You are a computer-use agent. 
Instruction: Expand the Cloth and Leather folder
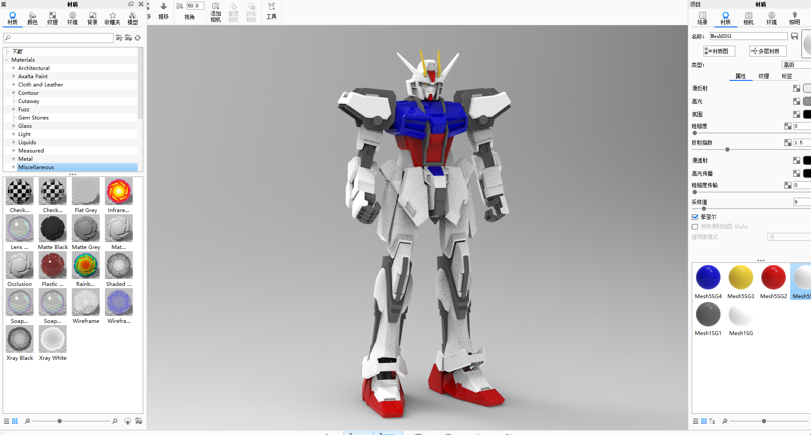(x=13, y=84)
